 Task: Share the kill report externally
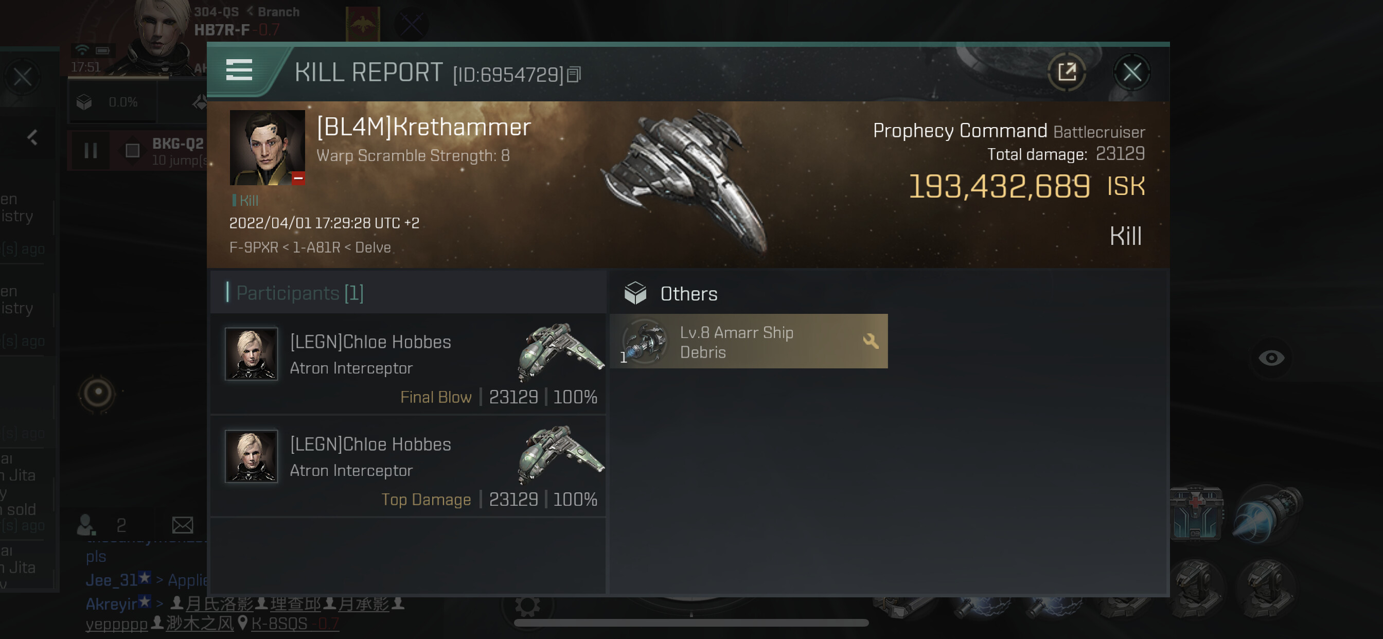click(1067, 72)
